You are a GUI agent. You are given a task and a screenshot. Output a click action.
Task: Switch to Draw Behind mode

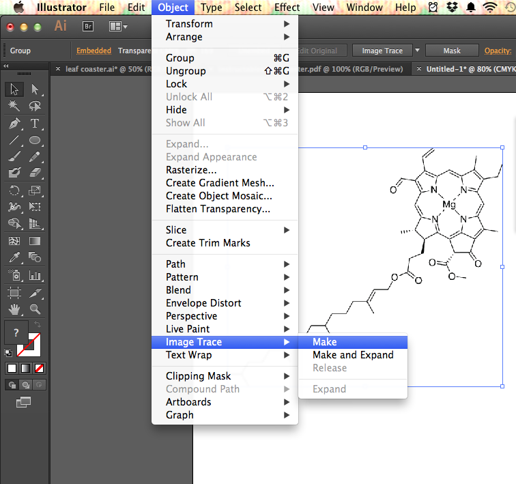pos(26,384)
